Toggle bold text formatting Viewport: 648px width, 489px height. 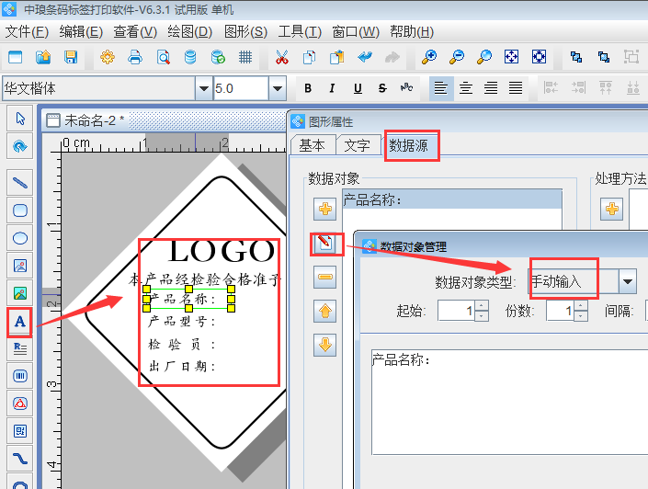tap(308, 89)
